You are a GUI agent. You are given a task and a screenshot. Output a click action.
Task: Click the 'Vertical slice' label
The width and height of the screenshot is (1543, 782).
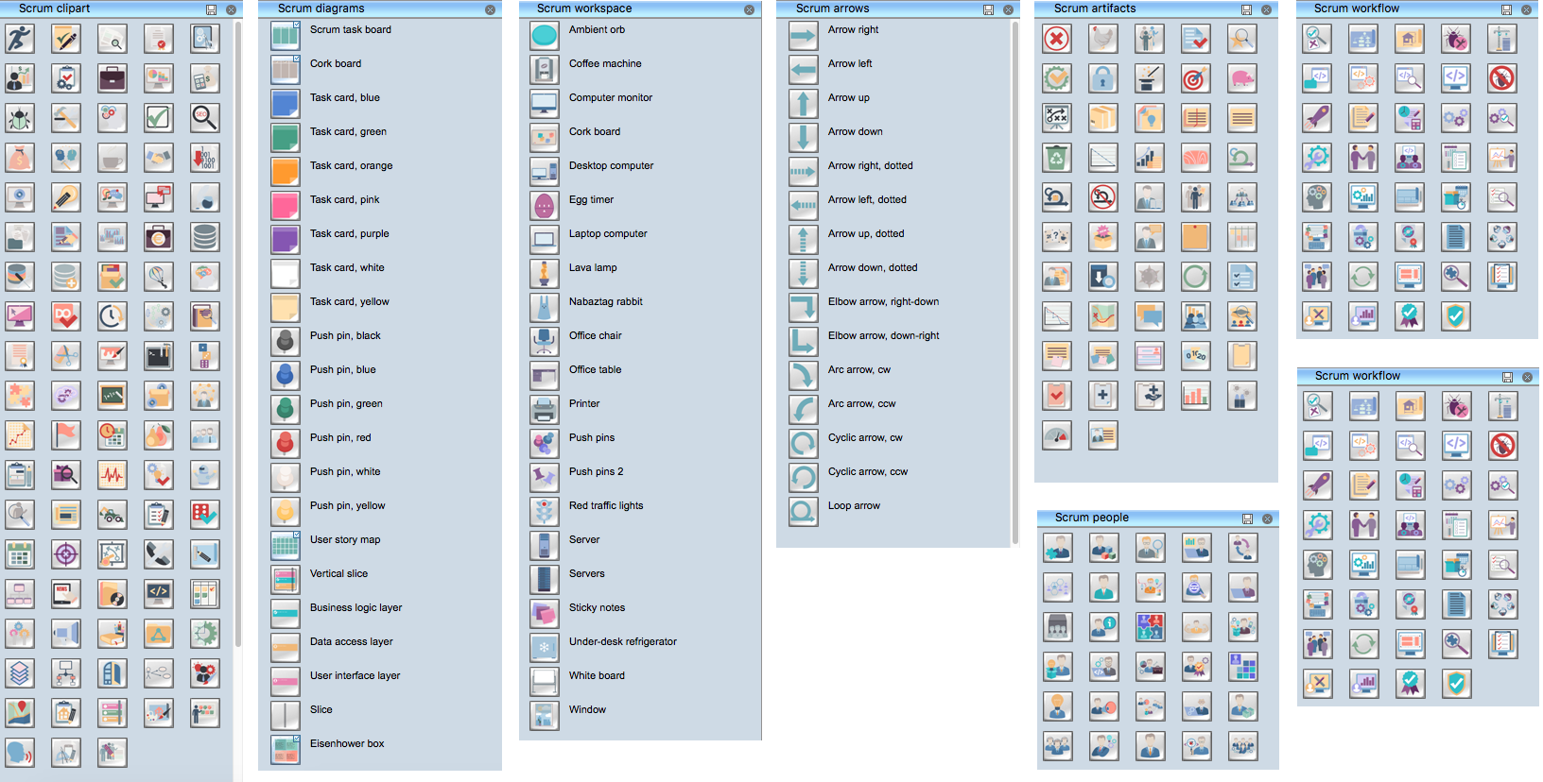tap(338, 574)
